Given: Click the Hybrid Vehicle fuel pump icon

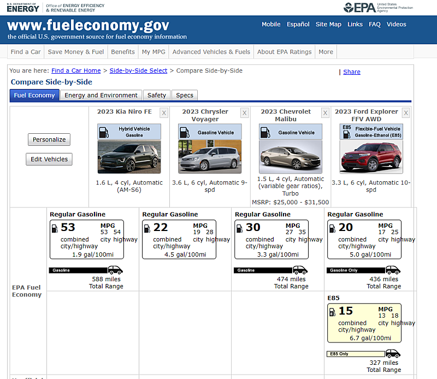Looking at the screenshot, I should click(104, 132).
